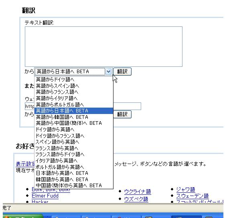Screen dimensions: 229x218
Task: Open the ジャワ語 link
Action: pos(186,189)
